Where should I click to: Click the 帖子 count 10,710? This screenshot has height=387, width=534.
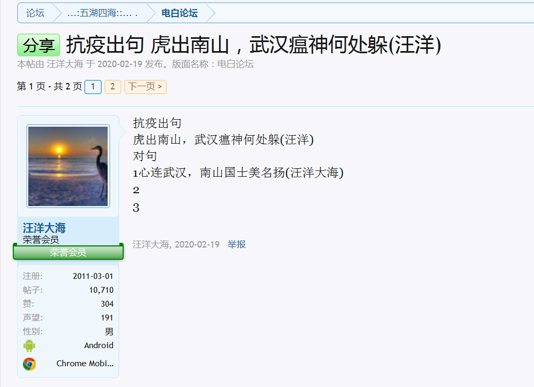coord(101,290)
